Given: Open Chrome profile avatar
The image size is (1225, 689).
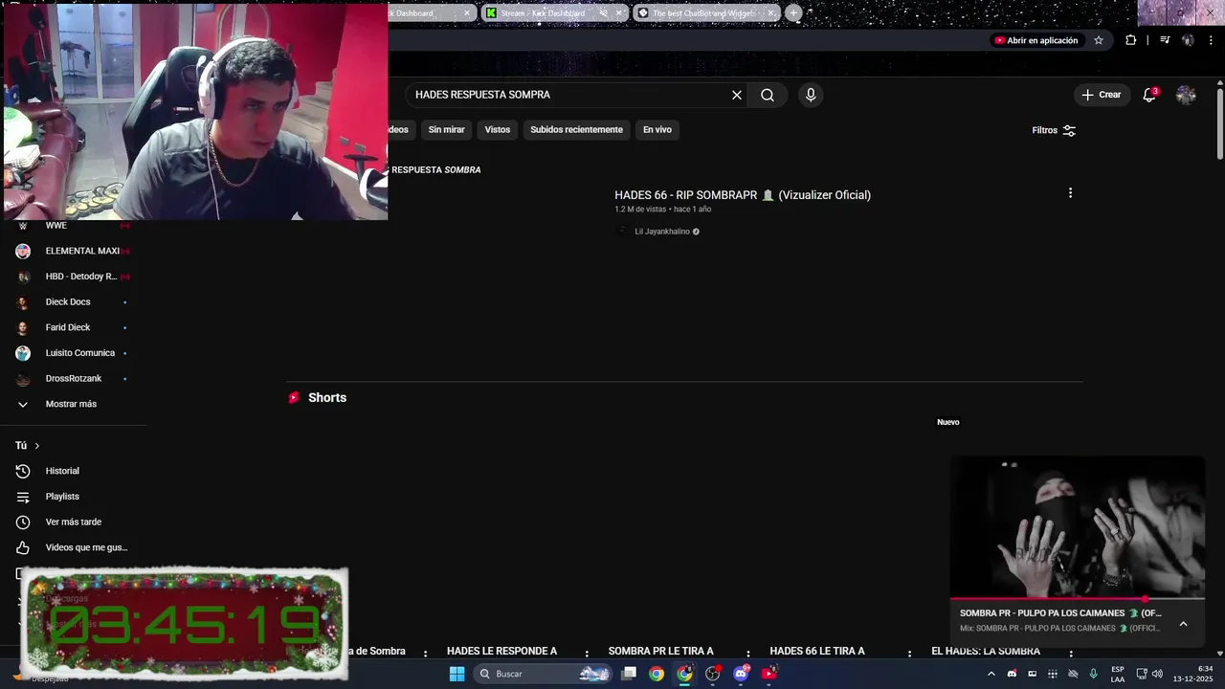Looking at the screenshot, I should pos(1188,40).
